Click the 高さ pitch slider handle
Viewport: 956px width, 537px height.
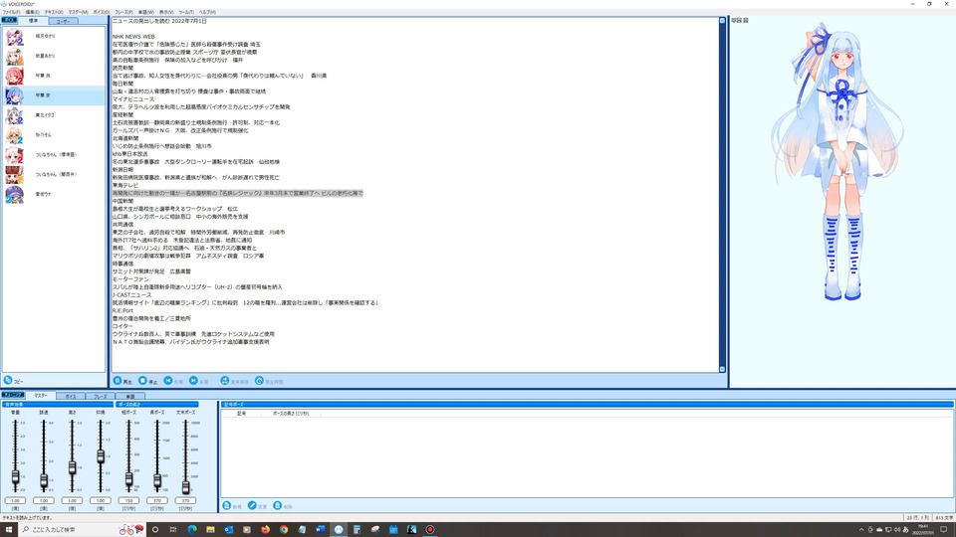tap(72, 467)
